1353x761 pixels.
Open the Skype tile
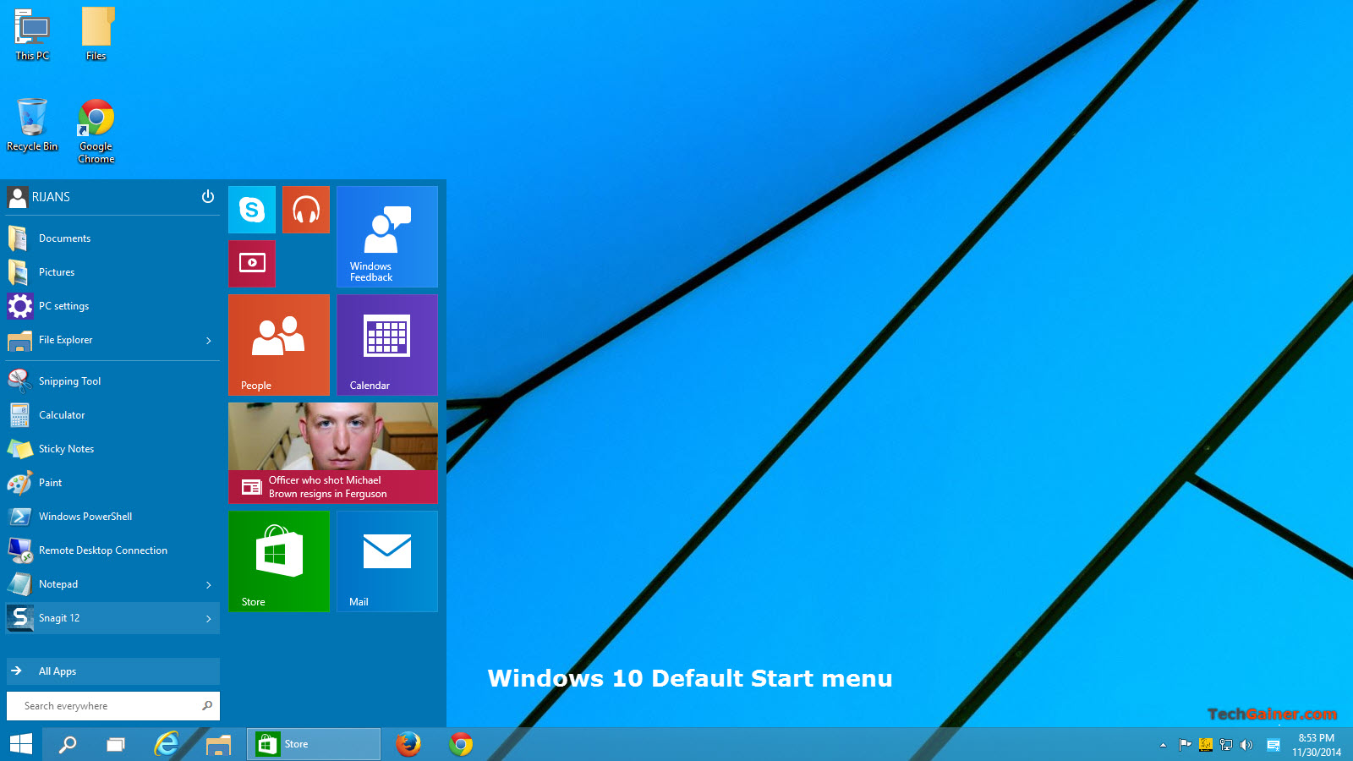coord(251,209)
